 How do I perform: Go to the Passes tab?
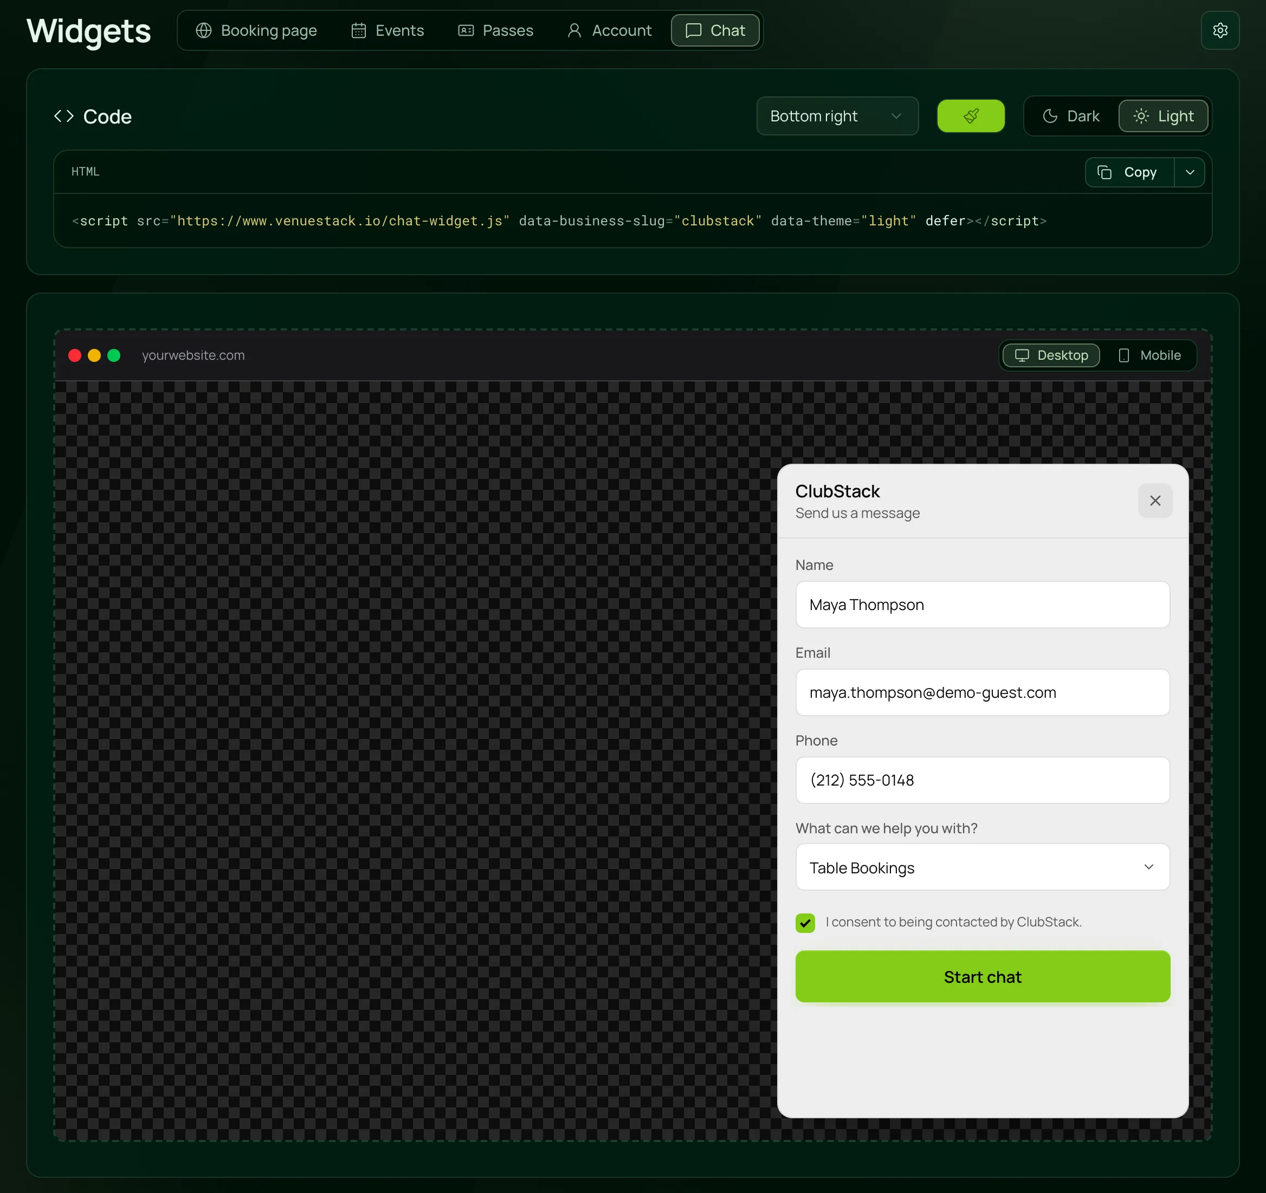click(495, 30)
